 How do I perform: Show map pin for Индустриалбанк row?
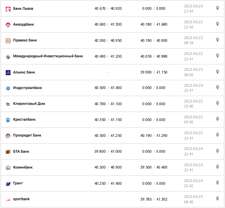218,87
